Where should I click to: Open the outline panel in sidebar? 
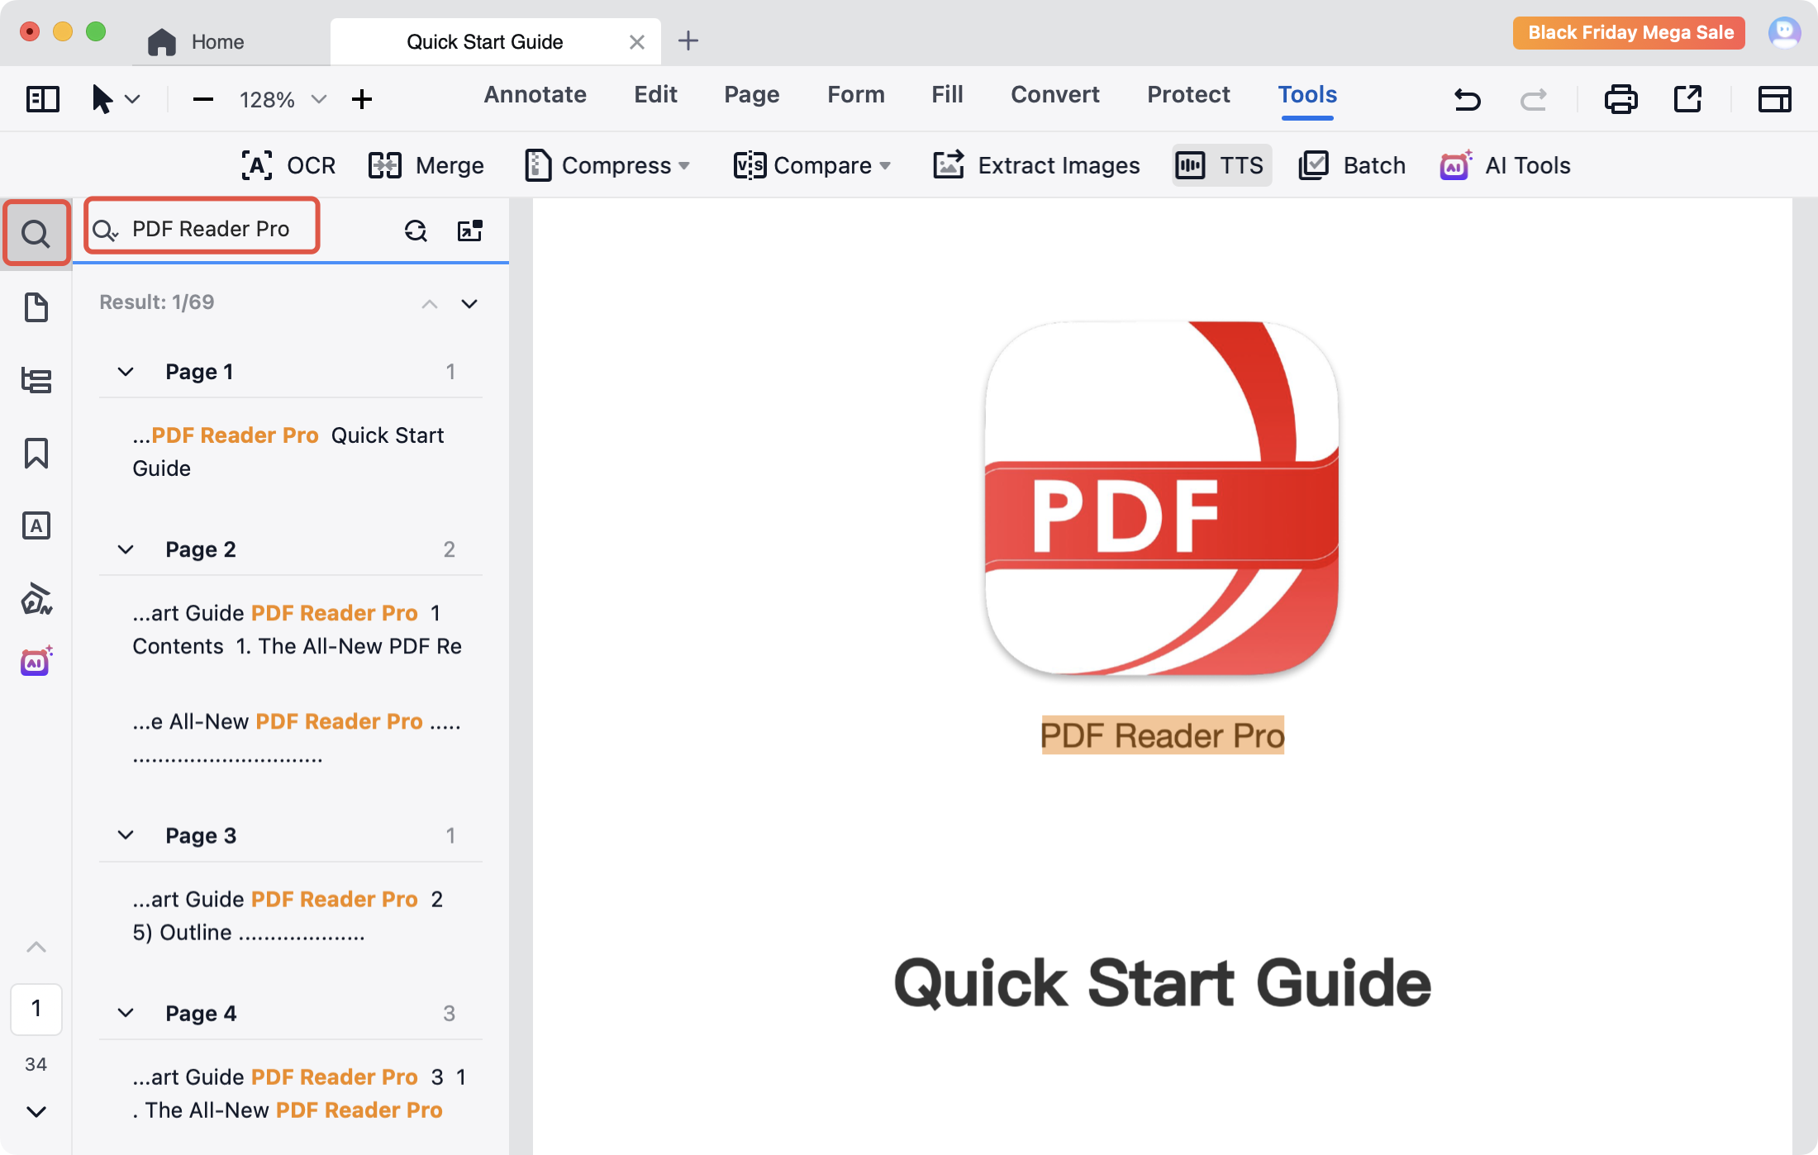(36, 381)
